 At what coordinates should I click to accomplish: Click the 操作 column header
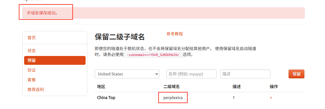click(x=274, y=87)
